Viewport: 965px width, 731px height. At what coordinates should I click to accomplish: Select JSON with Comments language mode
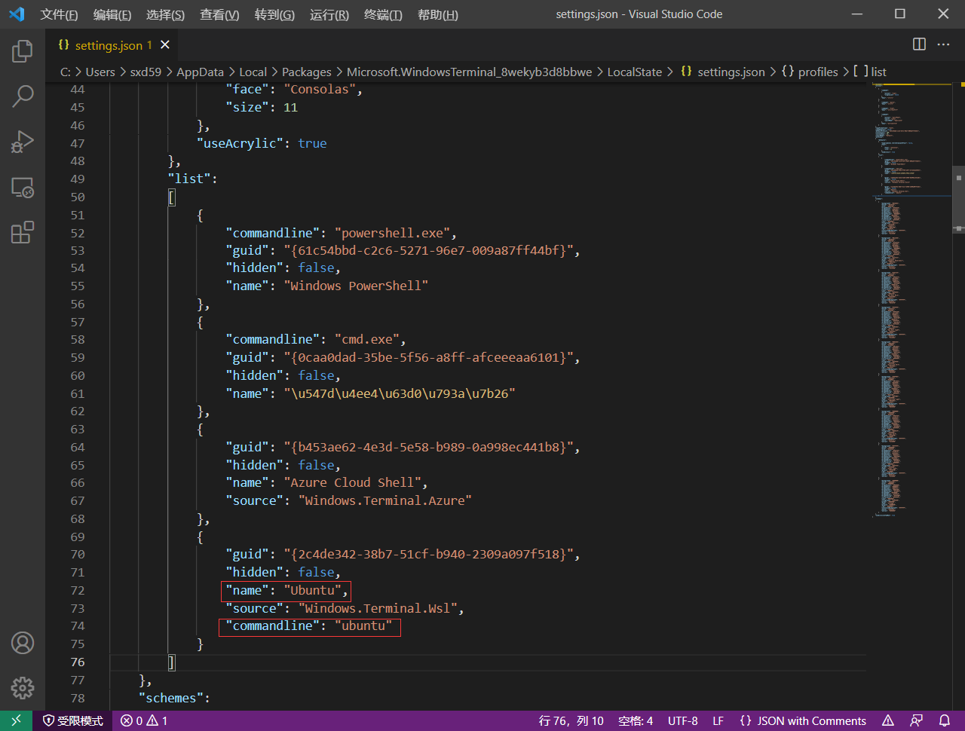coord(803,721)
